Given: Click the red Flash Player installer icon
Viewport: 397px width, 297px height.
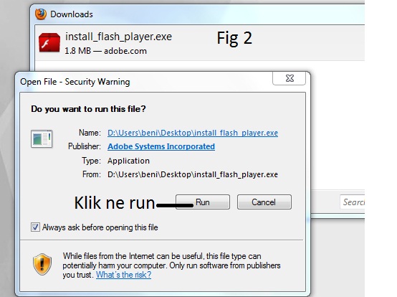Looking at the screenshot, I should click(x=49, y=42).
